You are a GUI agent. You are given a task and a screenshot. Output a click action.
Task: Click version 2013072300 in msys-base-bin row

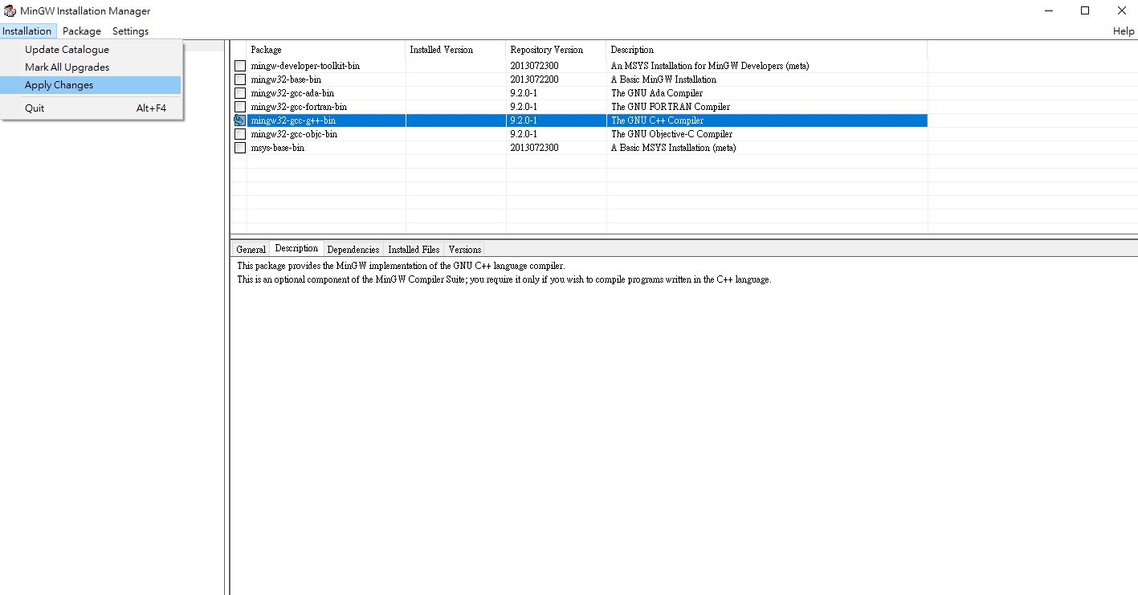[534, 148]
